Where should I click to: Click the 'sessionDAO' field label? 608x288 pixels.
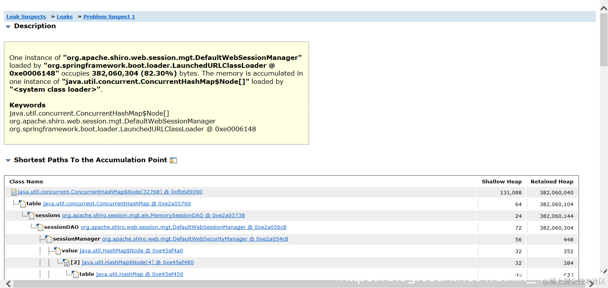62,227
